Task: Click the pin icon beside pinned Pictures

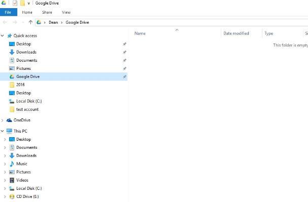Action: [x=125, y=68]
